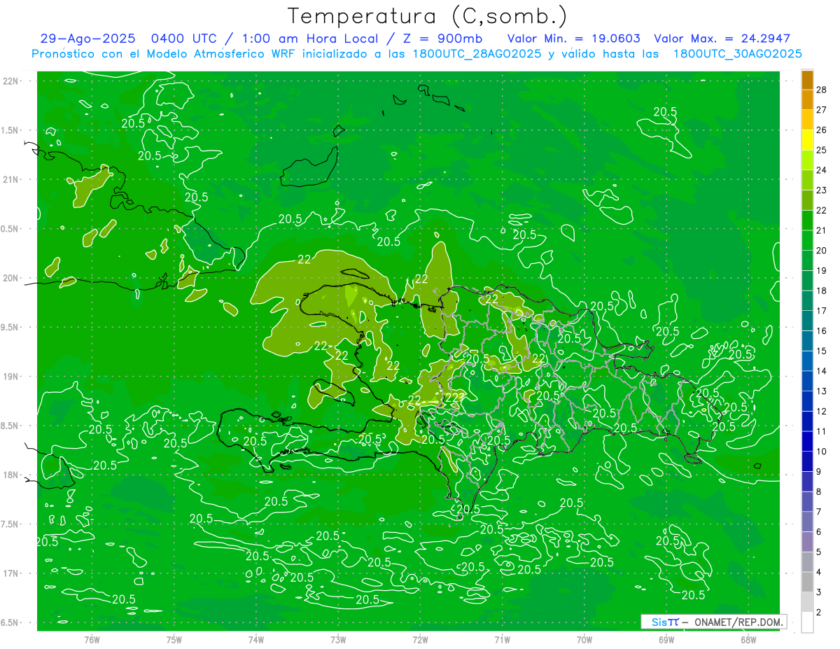Click the "74W" longitude axis label
Screen dimensions: 840x649
point(256,640)
